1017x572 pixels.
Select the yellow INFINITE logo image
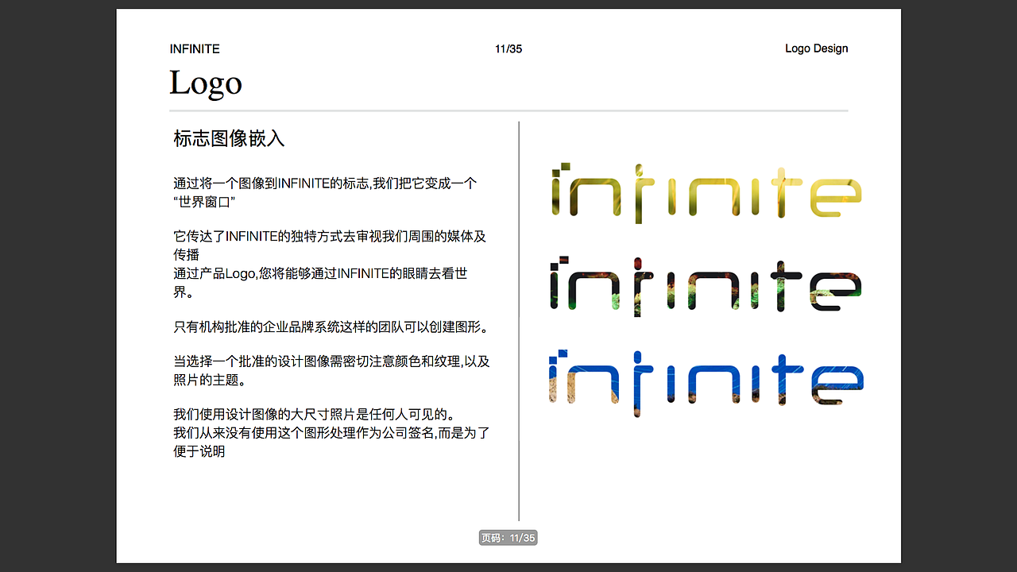706,192
